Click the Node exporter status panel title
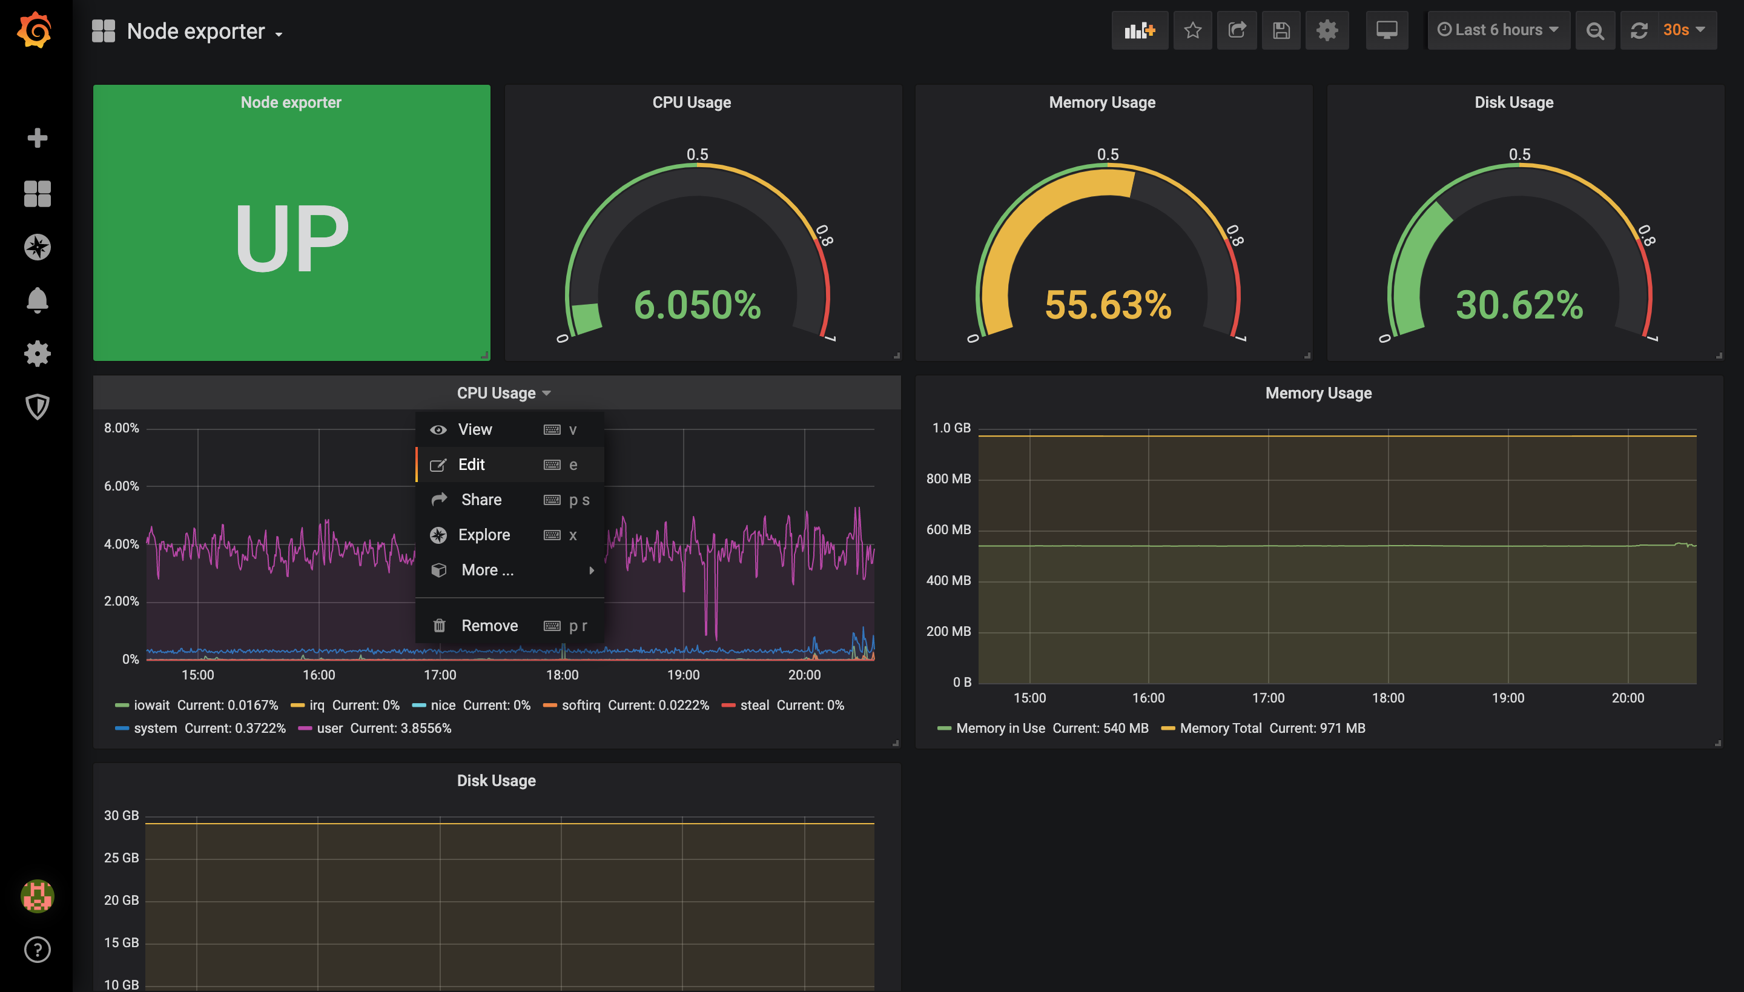The width and height of the screenshot is (1744, 992). point(291,102)
